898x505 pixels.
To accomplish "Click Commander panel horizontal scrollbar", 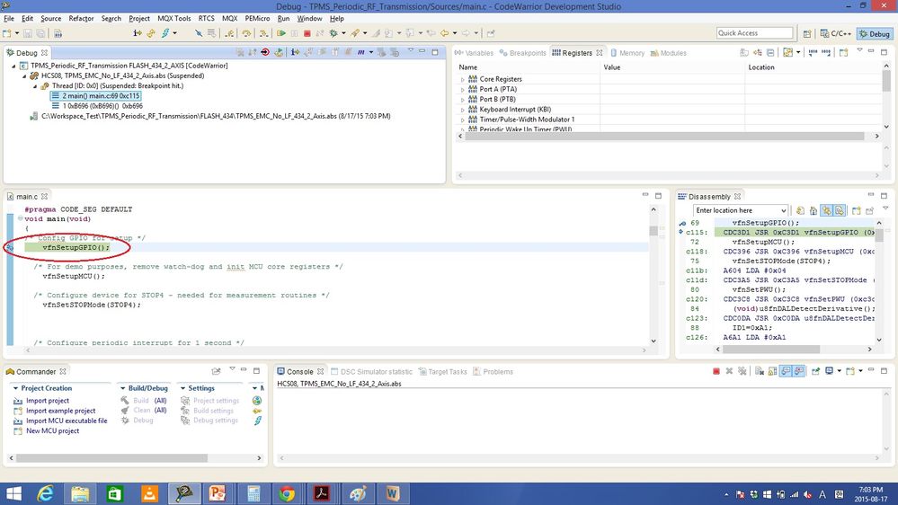I will point(111,458).
